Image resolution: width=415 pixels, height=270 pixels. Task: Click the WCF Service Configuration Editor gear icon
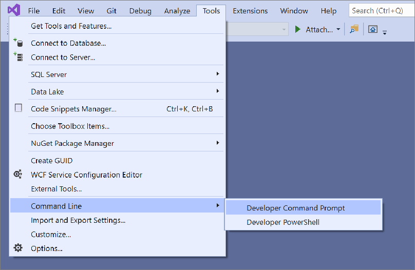[x=18, y=175]
